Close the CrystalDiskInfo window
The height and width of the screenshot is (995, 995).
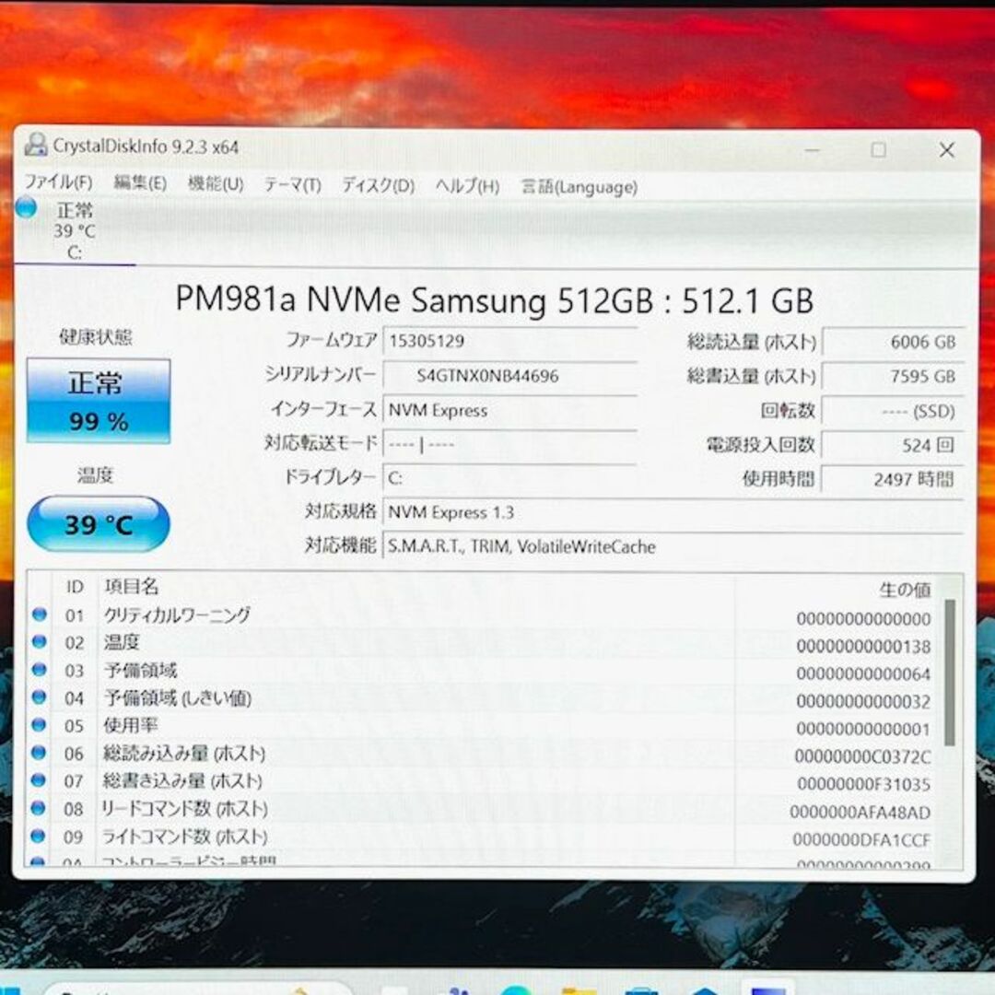tap(947, 150)
